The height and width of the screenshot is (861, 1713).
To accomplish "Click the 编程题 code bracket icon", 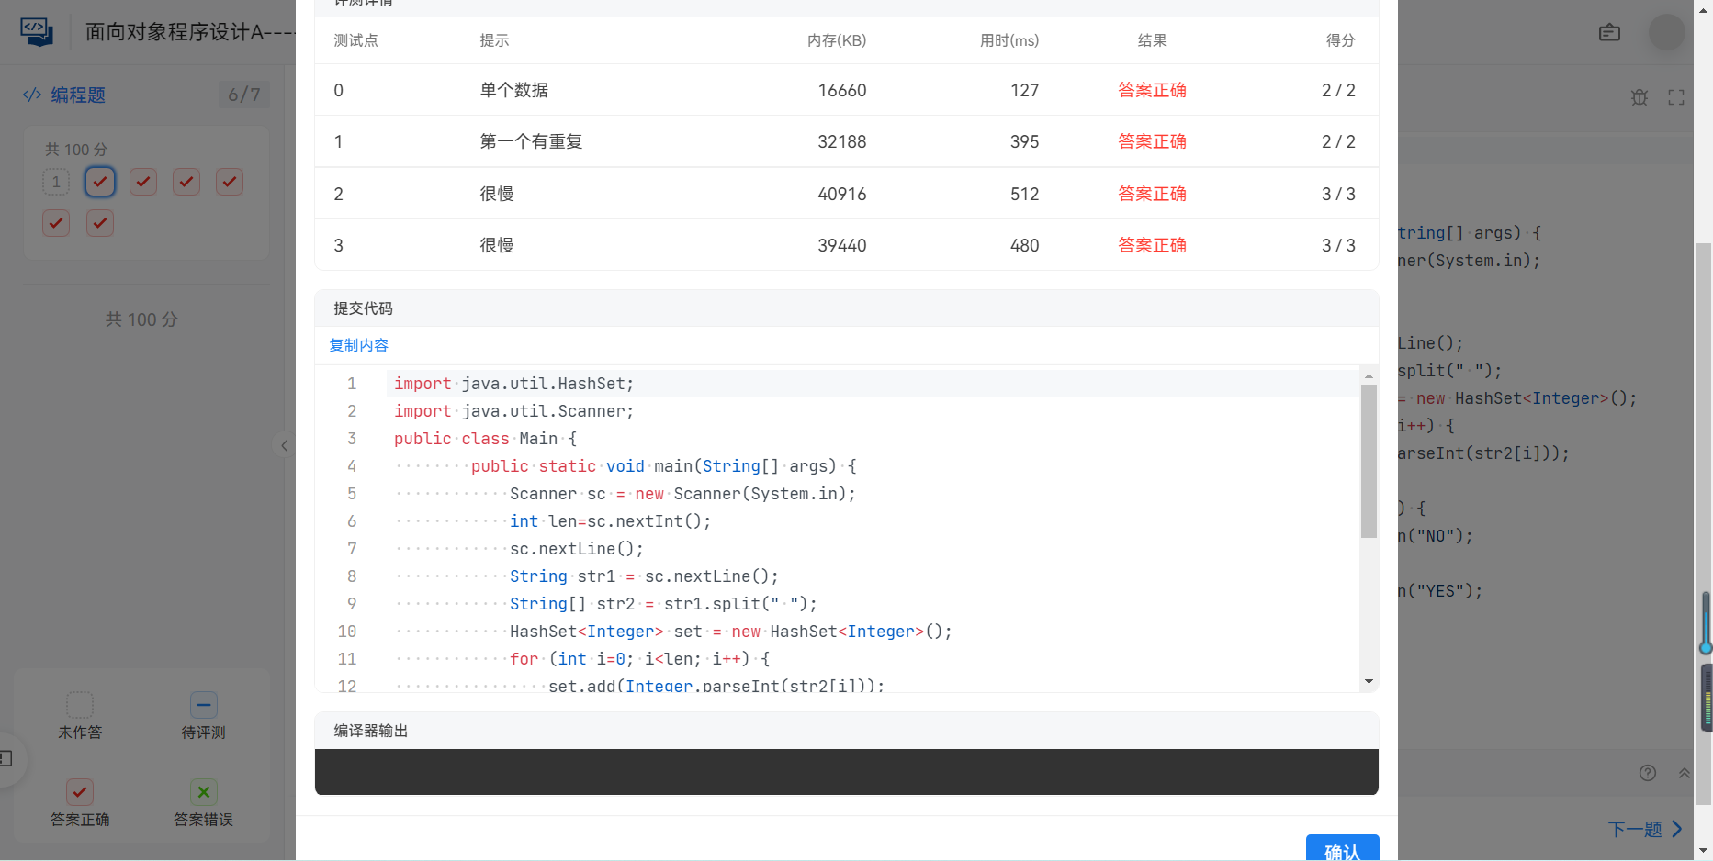I will (x=32, y=95).
